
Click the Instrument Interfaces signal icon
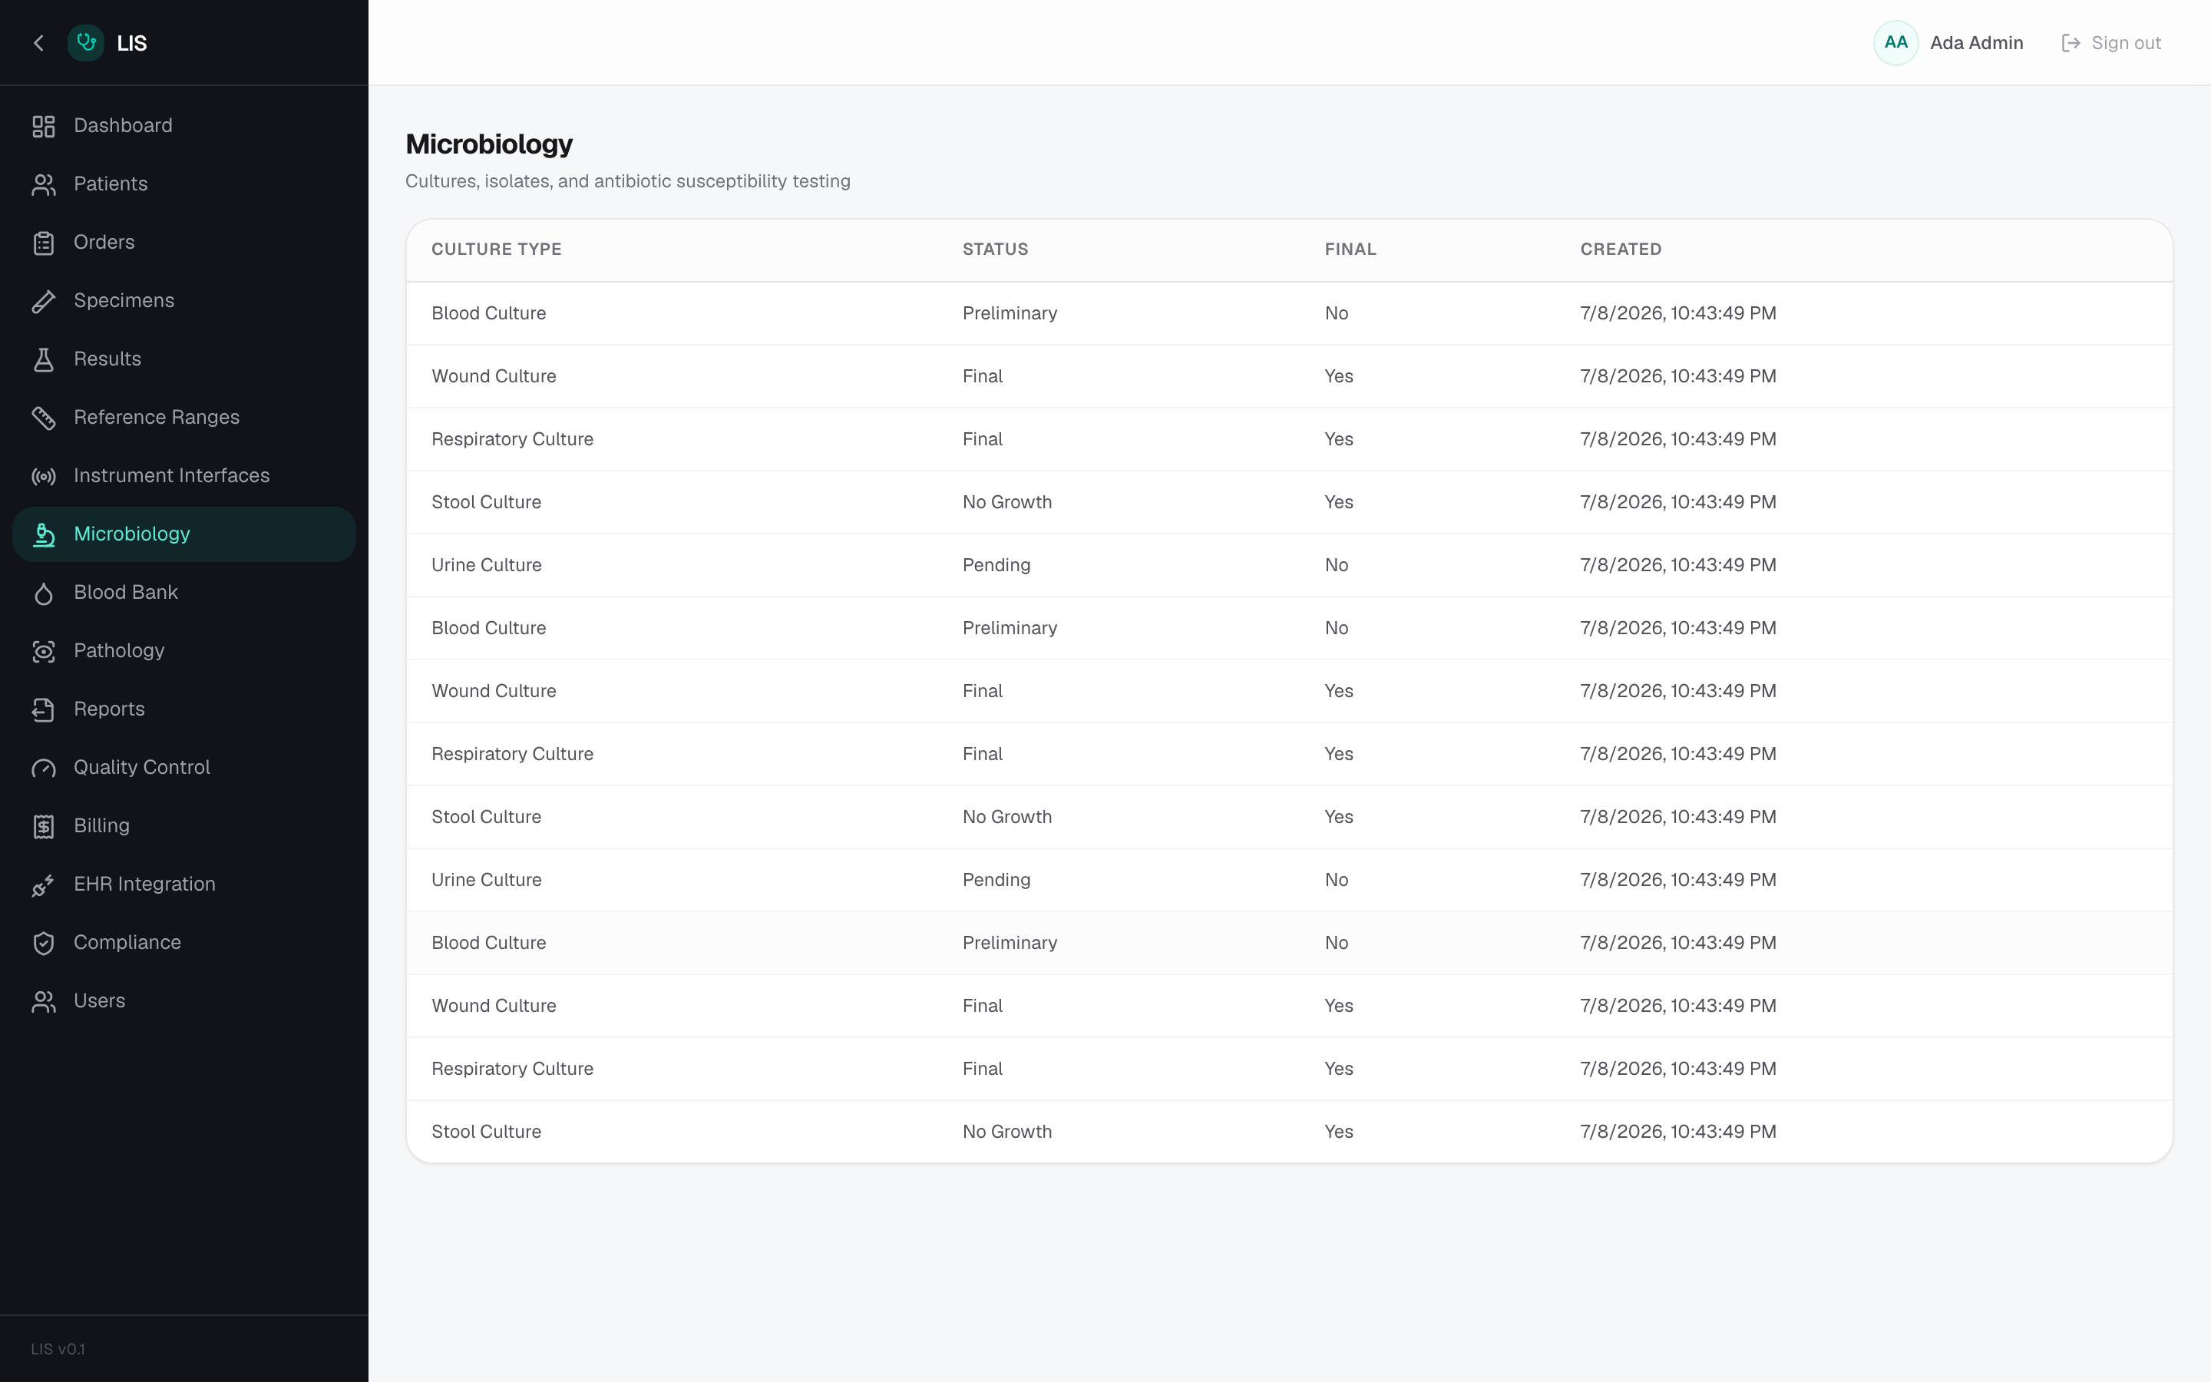click(x=44, y=476)
